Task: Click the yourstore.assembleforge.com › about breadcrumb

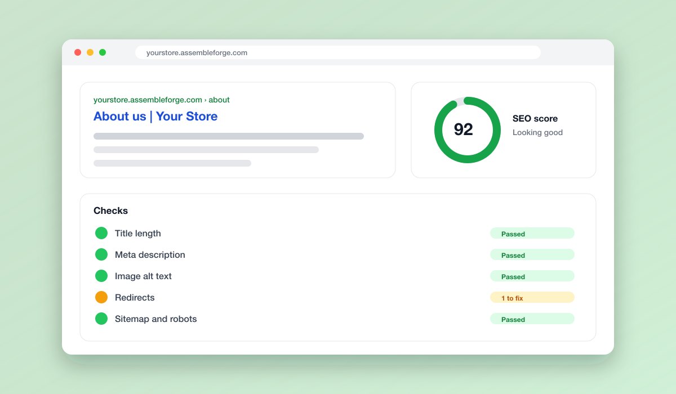Action: point(162,100)
